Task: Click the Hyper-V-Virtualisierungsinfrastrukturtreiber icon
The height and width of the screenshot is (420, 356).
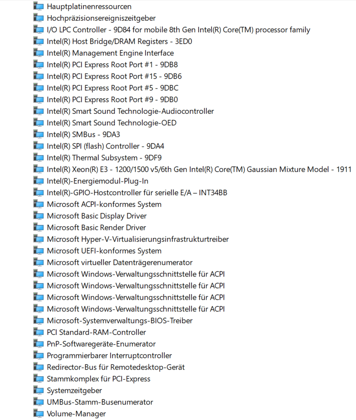Action: [x=38, y=239]
